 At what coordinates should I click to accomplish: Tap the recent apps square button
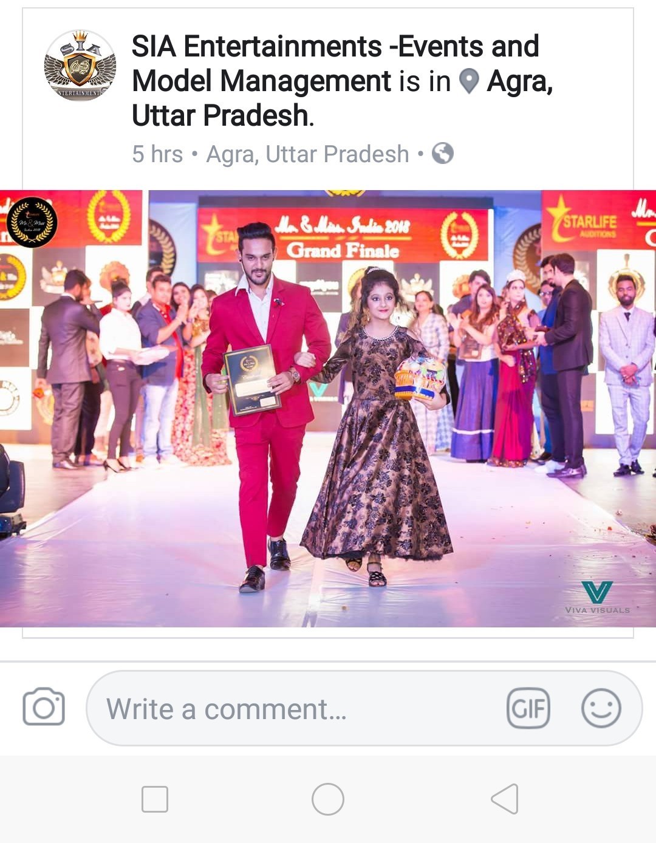pos(155,799)
